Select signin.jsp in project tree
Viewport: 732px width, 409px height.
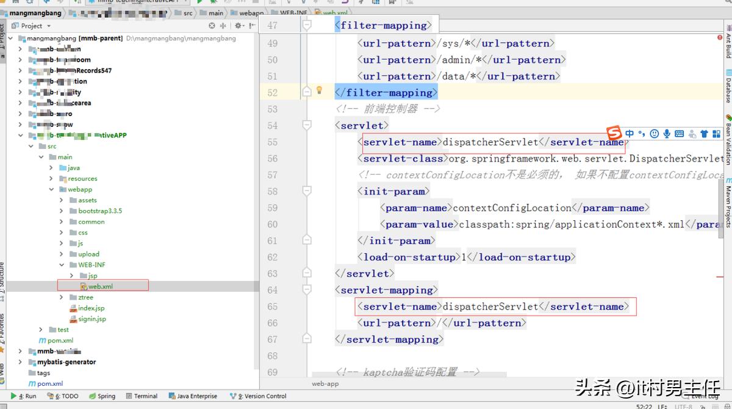click(x=87, y=319)
